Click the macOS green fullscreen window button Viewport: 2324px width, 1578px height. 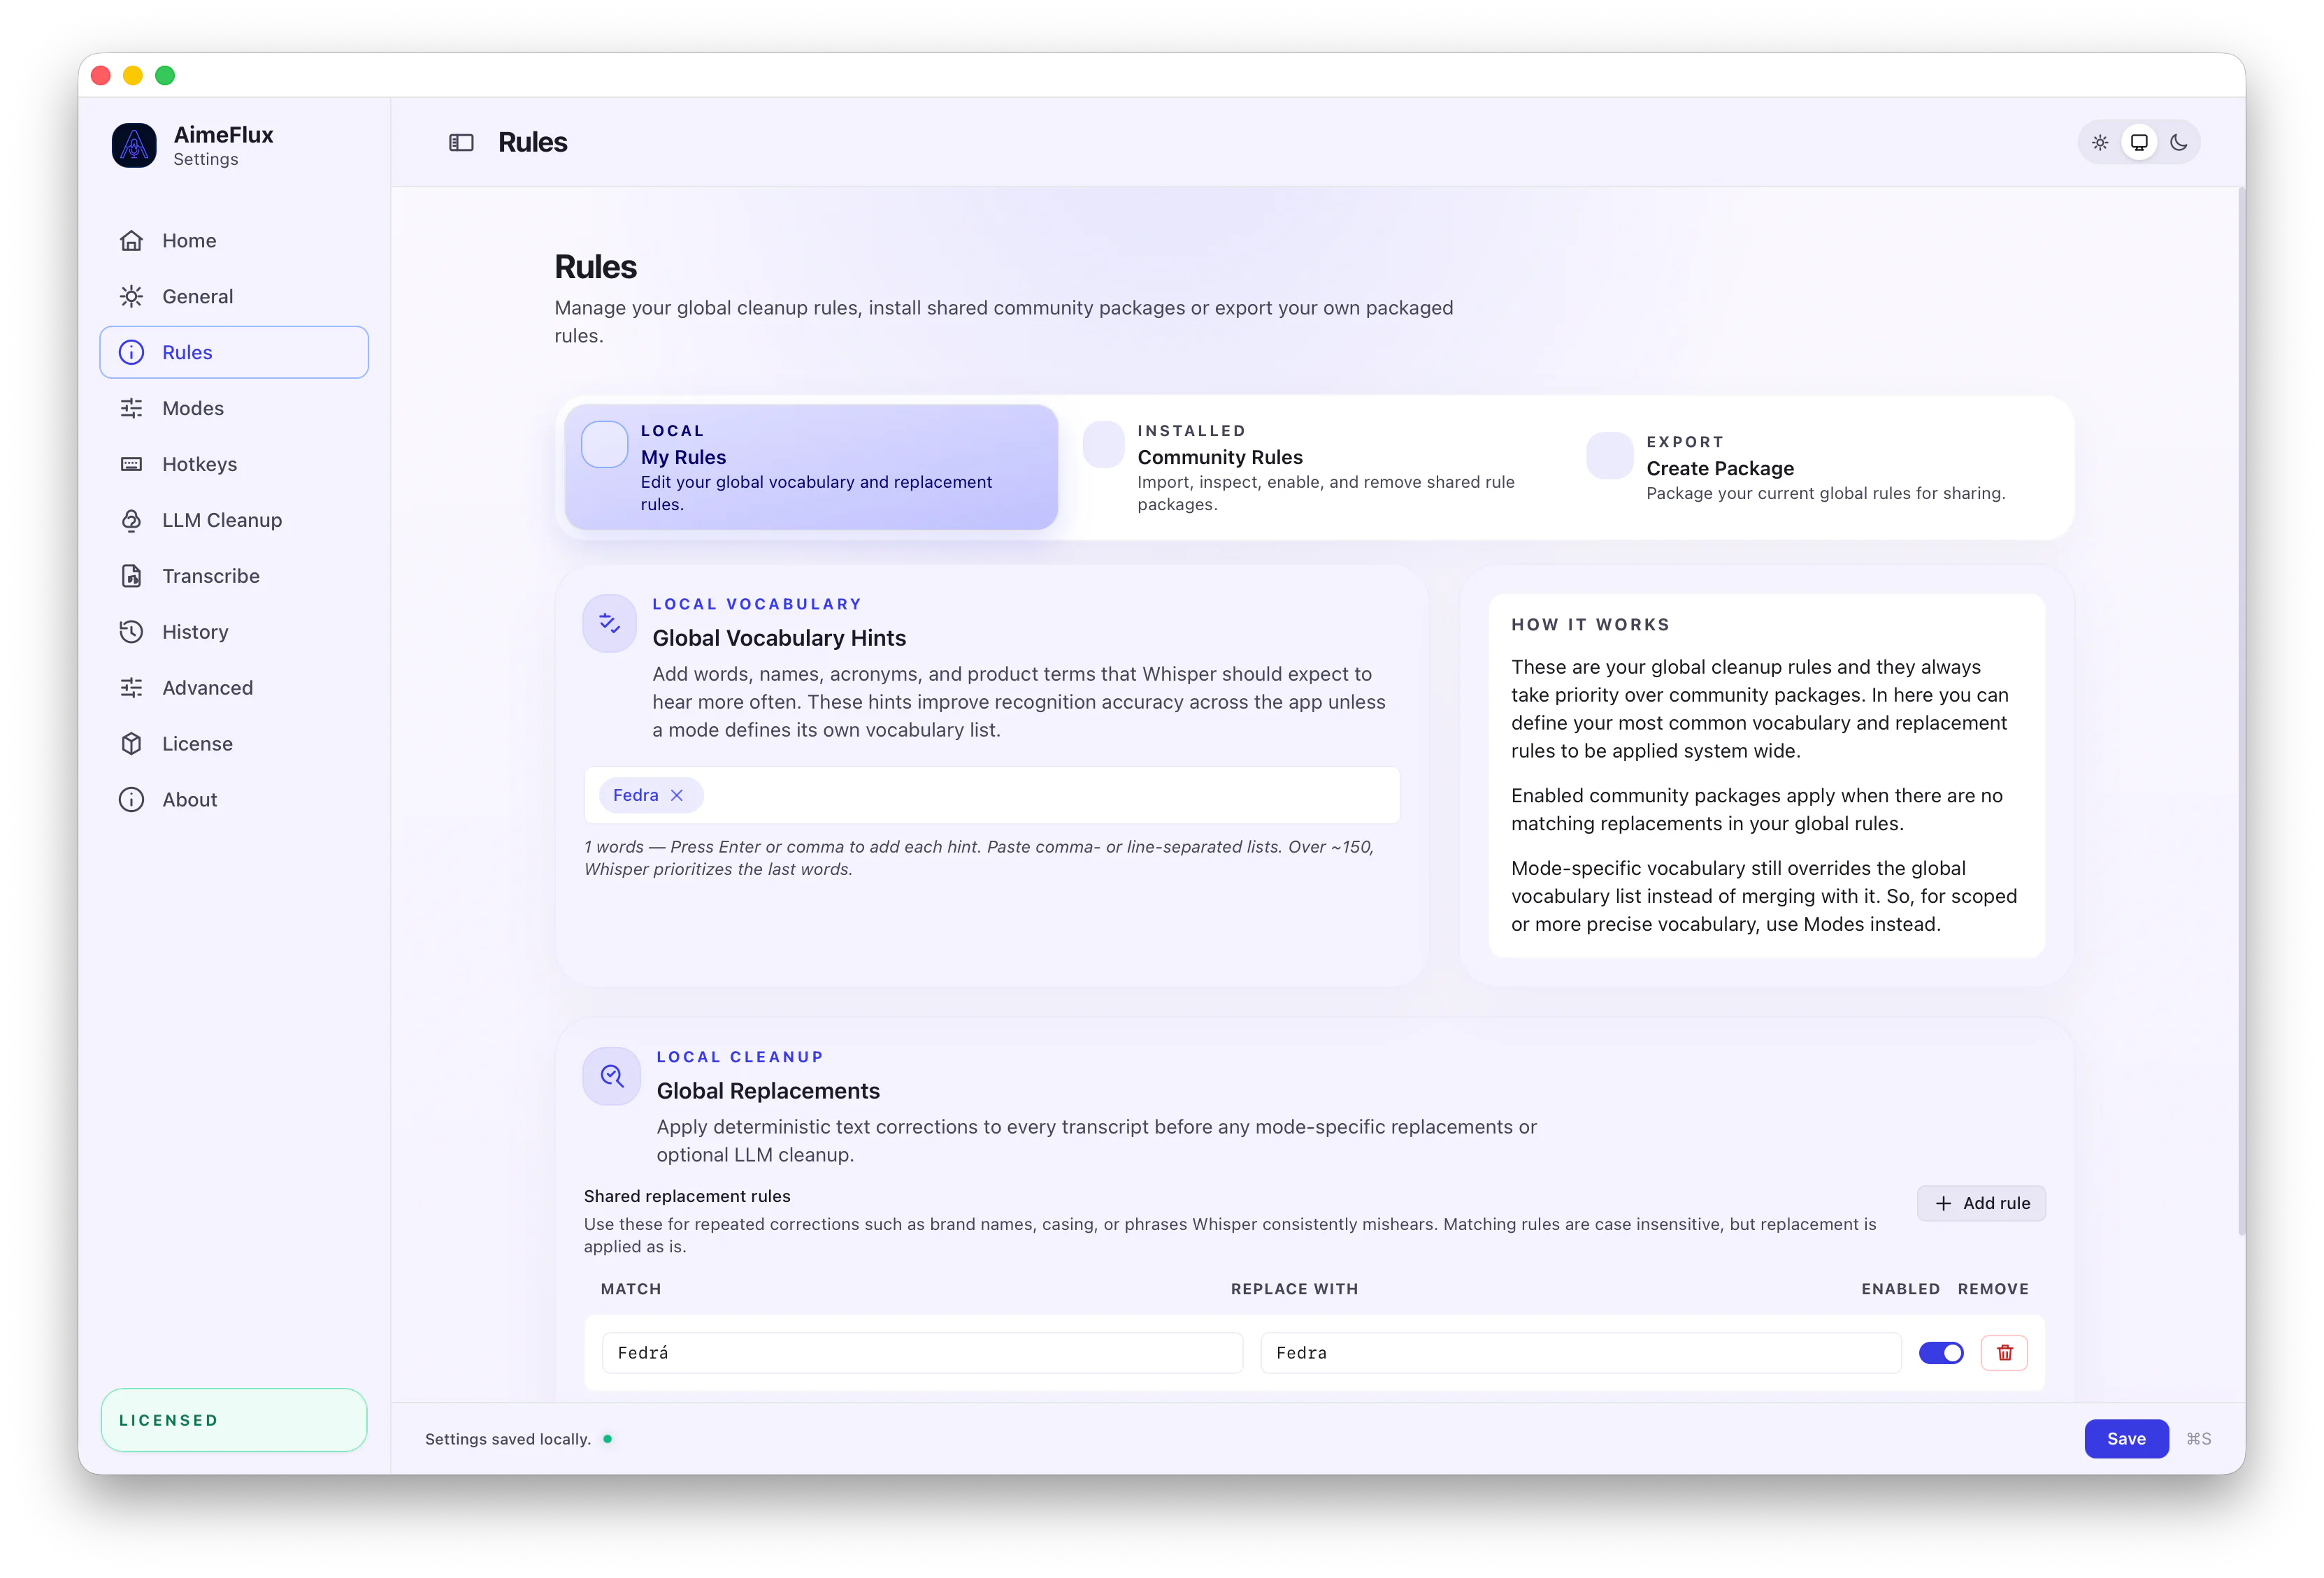(165, 75)
